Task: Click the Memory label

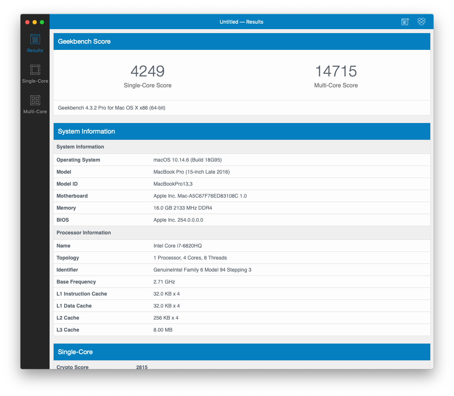Action: point(66,208)
